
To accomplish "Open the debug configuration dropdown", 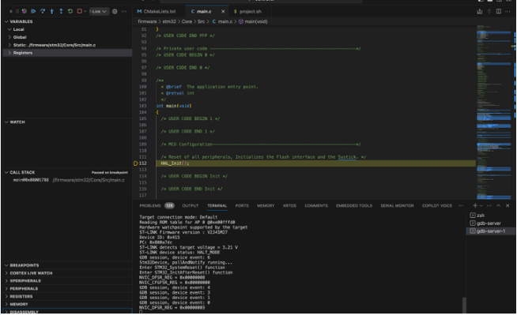I will [x=98, y=11].
